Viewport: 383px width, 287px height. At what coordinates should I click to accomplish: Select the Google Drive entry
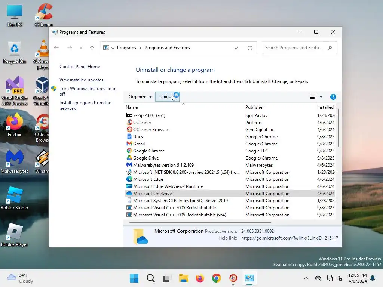click(230, 158)
